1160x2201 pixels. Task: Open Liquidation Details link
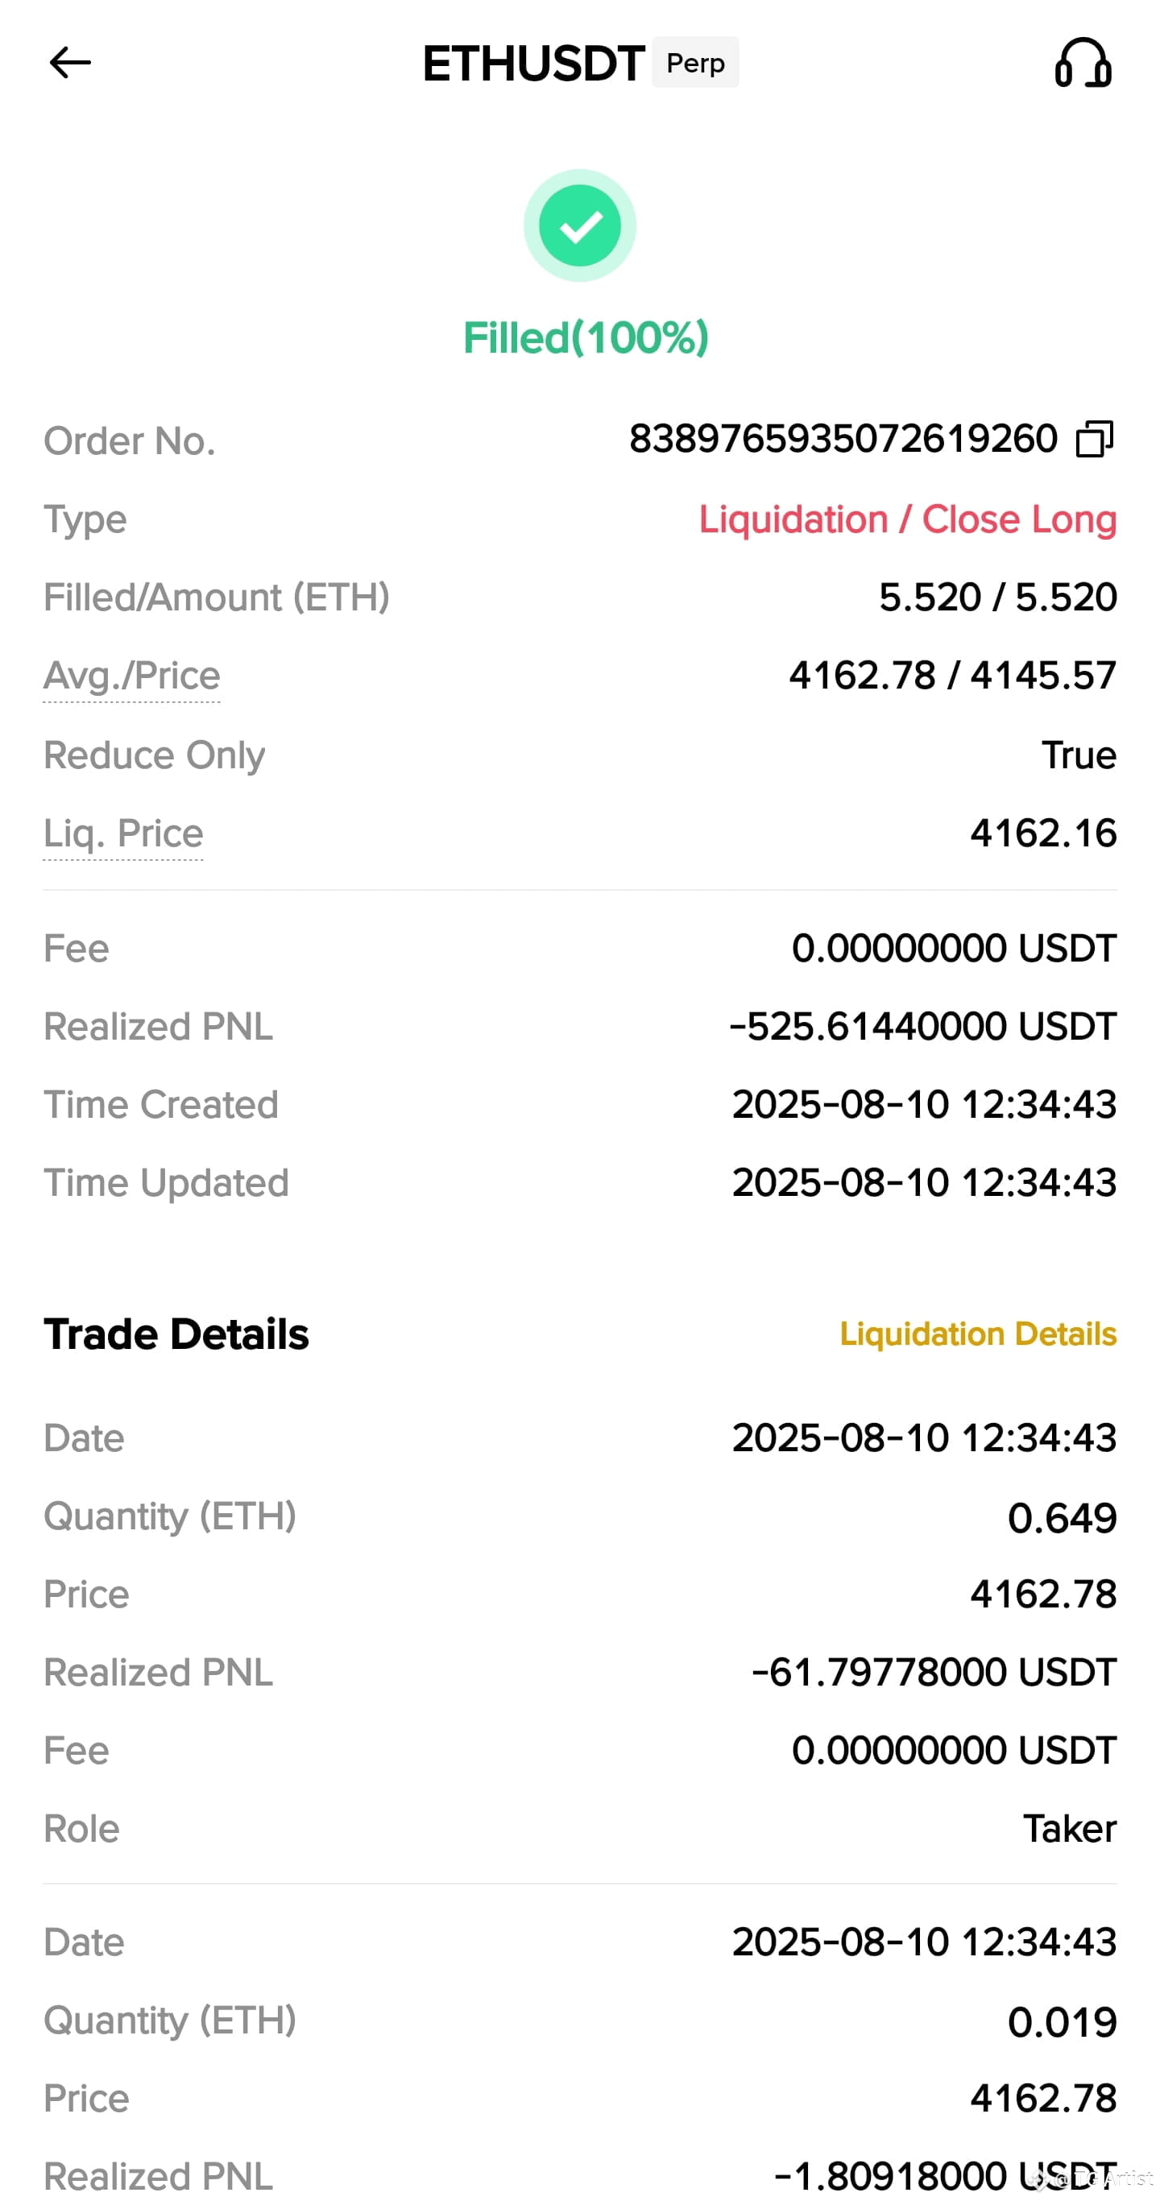pyautogui.click(x=978, y=1334)
